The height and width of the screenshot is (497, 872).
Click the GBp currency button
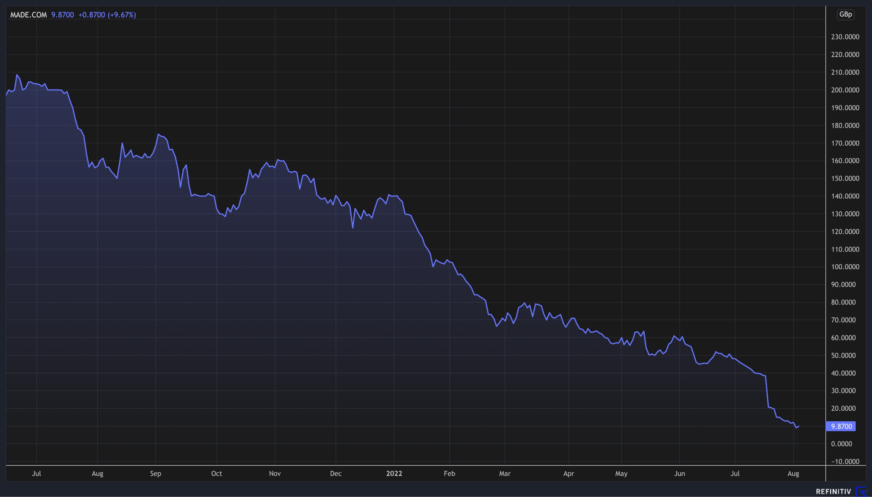click(x=845, y=14)
